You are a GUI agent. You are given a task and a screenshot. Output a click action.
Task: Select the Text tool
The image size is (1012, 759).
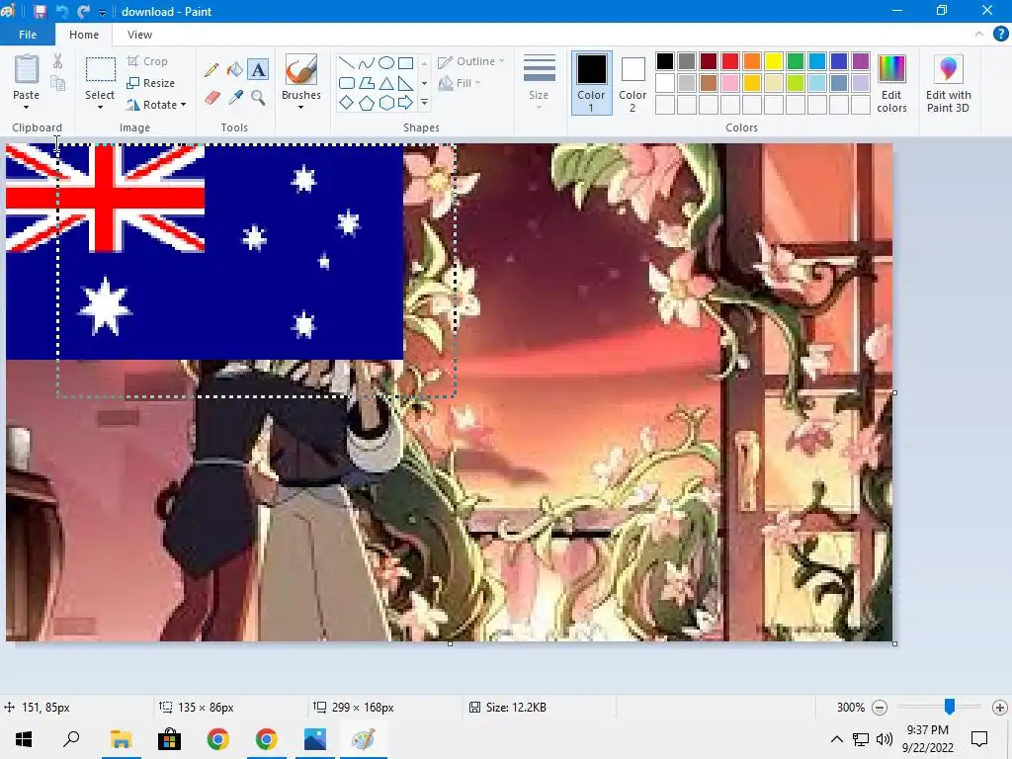(258, 70)
